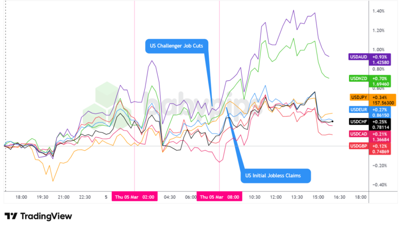Image resolution: width=402 pixels, height=229 pixels.
Task: Click the black dot ending the USDCHF line
Action: [x=333, y=122]
